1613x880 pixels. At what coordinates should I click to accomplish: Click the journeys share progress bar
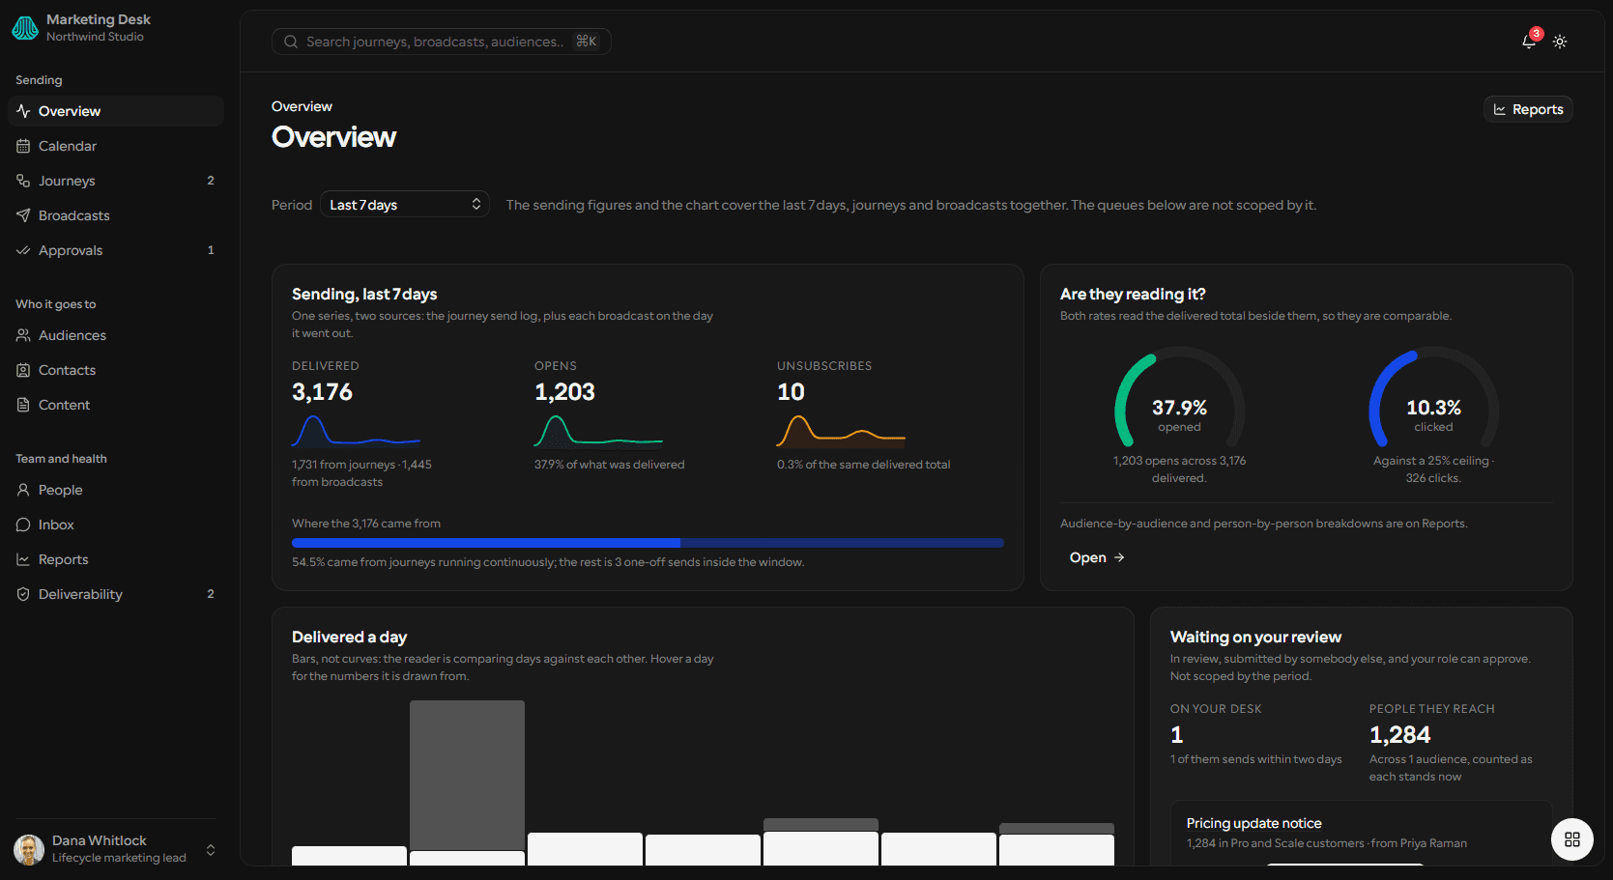click(648, 543)
